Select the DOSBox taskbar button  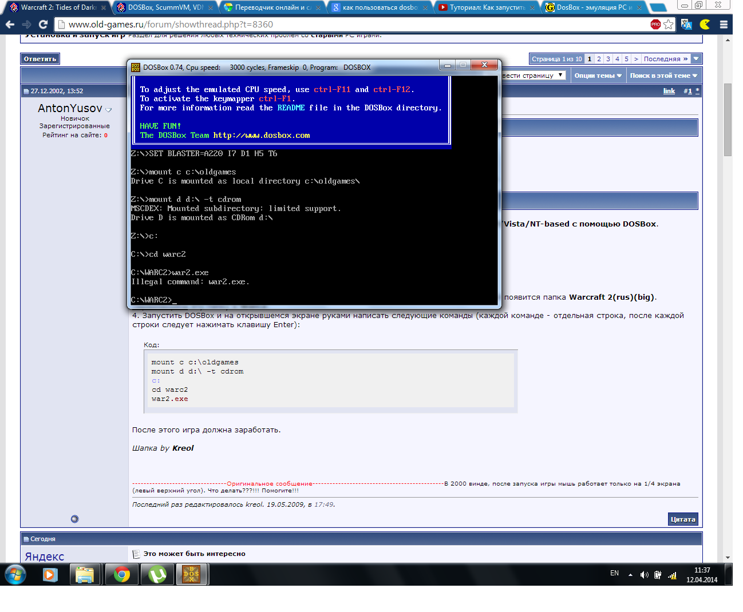191,574
